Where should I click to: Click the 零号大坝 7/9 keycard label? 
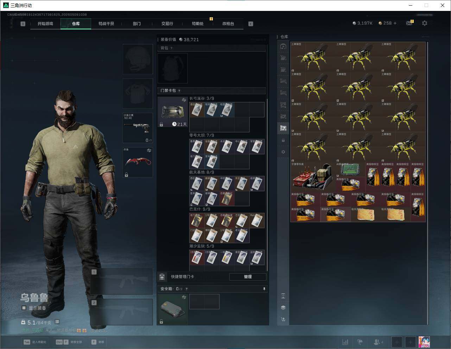tap(202, 135)
